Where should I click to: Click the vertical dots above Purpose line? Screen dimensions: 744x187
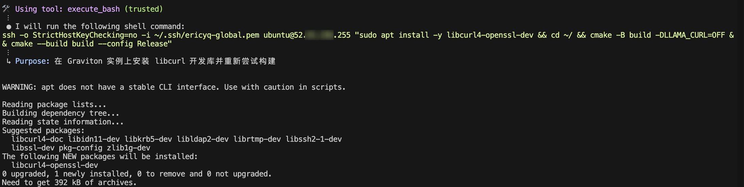click(x=8, y=53)
